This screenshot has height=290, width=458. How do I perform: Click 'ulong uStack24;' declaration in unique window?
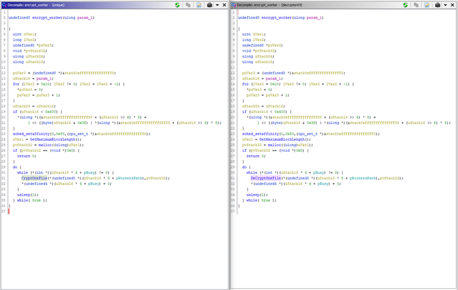coord(29,56)
